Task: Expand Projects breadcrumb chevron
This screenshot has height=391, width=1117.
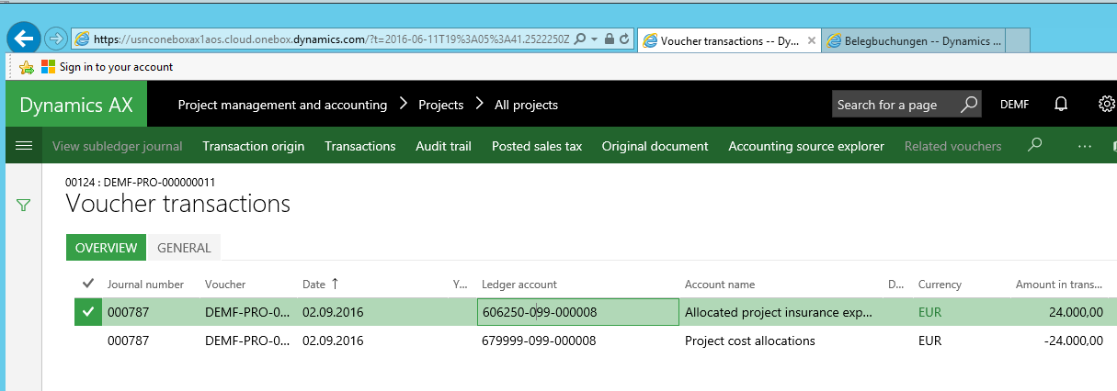Action: (x=479, y=105)
